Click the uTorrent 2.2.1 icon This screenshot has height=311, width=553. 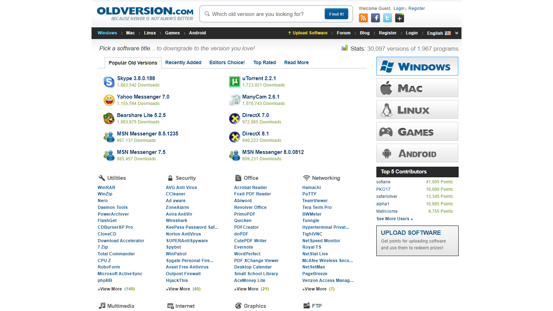pyautogui.click(x=234, y=82)
